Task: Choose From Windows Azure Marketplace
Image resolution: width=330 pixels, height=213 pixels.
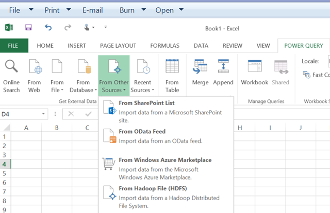Action: (166, 168)
